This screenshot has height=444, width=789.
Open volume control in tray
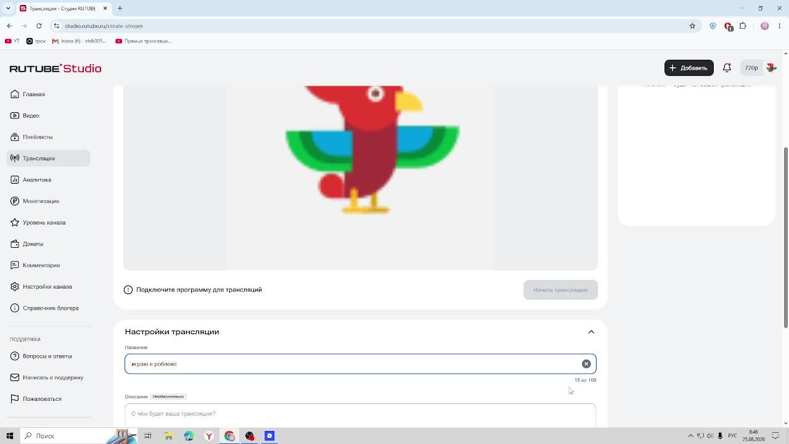coord(711,436)
